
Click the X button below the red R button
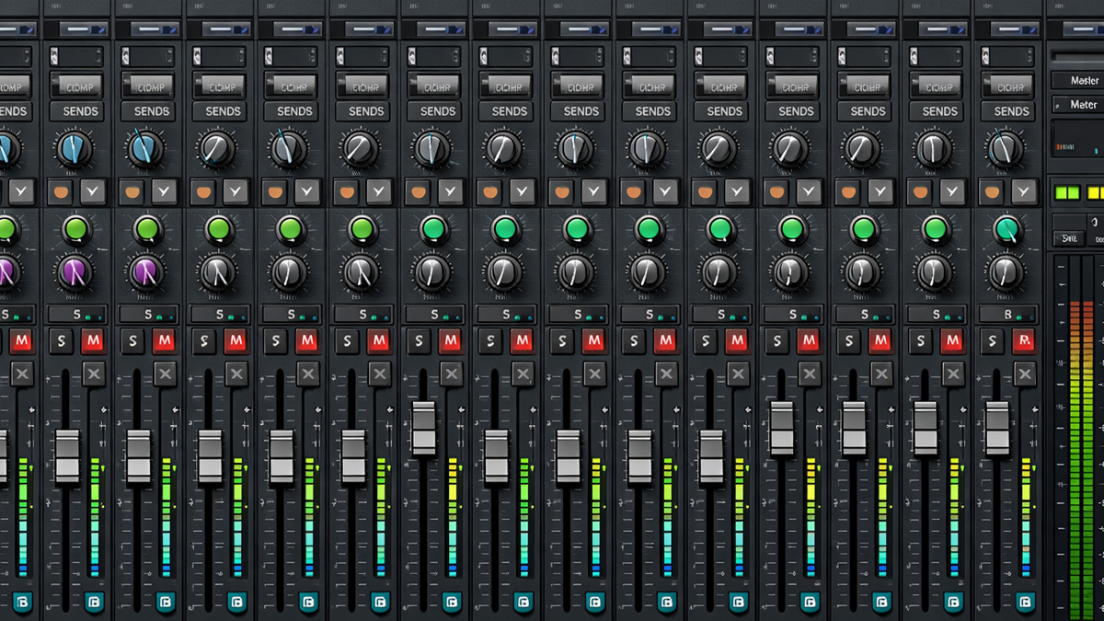[1024, 374]
